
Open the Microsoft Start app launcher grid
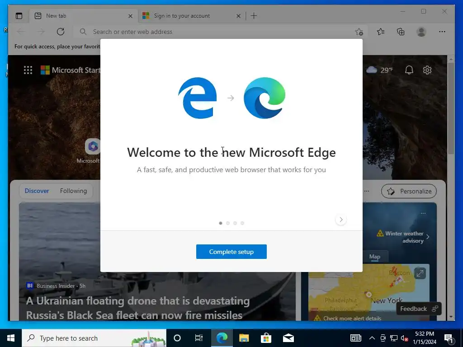pyautogui.click(x=28, y=70)
